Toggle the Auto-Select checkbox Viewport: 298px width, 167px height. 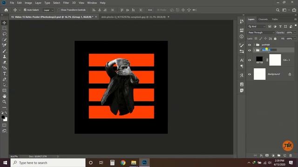(25, 10)
